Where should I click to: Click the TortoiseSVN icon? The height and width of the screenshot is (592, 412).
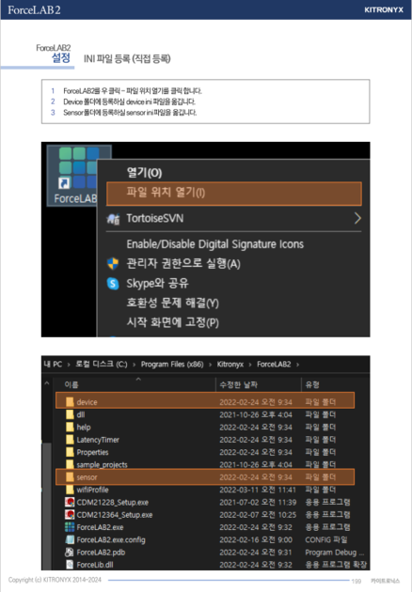point(113,219)
